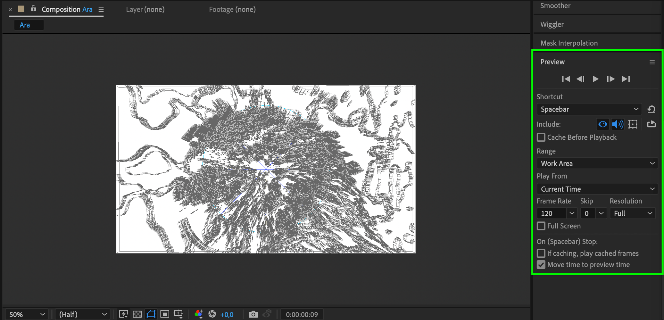Open Show Channel and color management
The image size is (664, 320).
(198, 314)
